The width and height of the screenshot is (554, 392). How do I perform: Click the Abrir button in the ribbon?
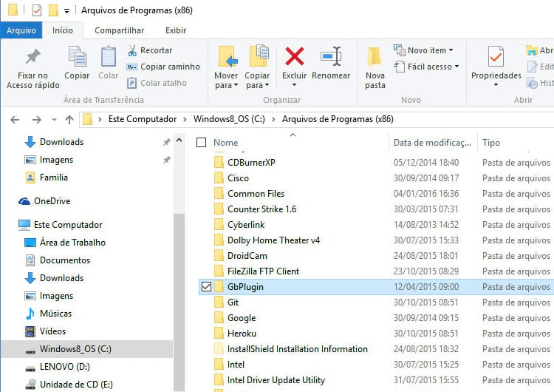(539, 50)
